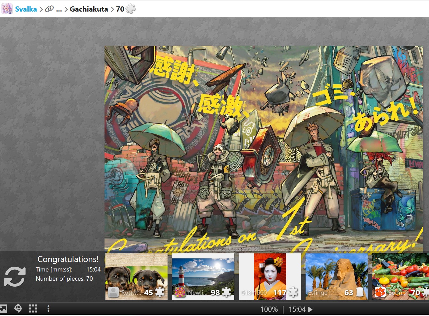The width and height of the screenshot is (429, 316).
Task: Show the puzzle image preview
Action: (3, 309)
